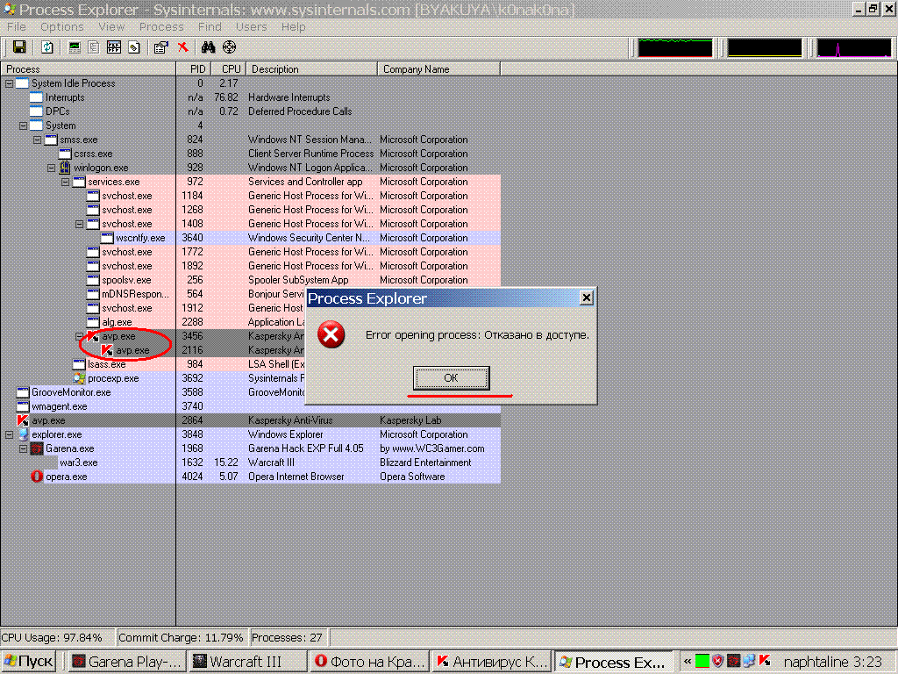Select the procexp.exe process icon
This screenshot has width=898, height=674.
click(x=79, y=378)
